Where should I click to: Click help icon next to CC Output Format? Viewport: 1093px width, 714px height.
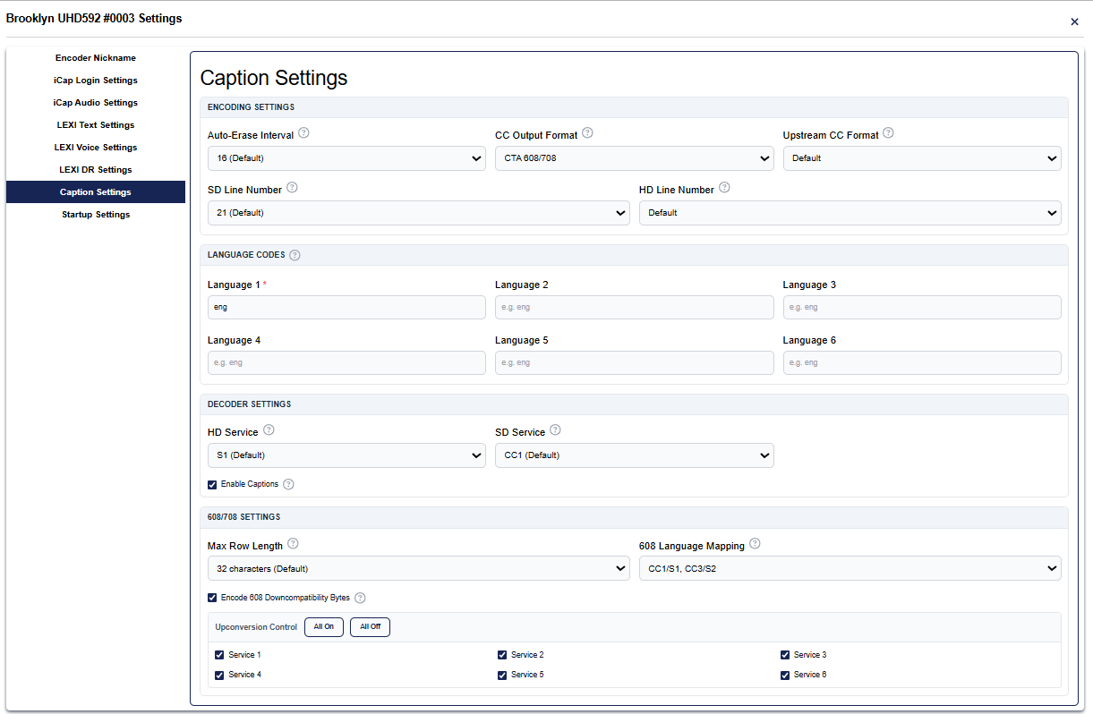587,133
